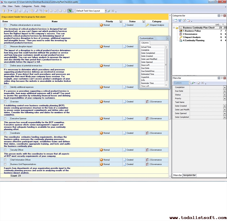Viewport: 227px width, 221px height.
Task: Click the add category icon in Categories Bar
Action: coord(176,20)
